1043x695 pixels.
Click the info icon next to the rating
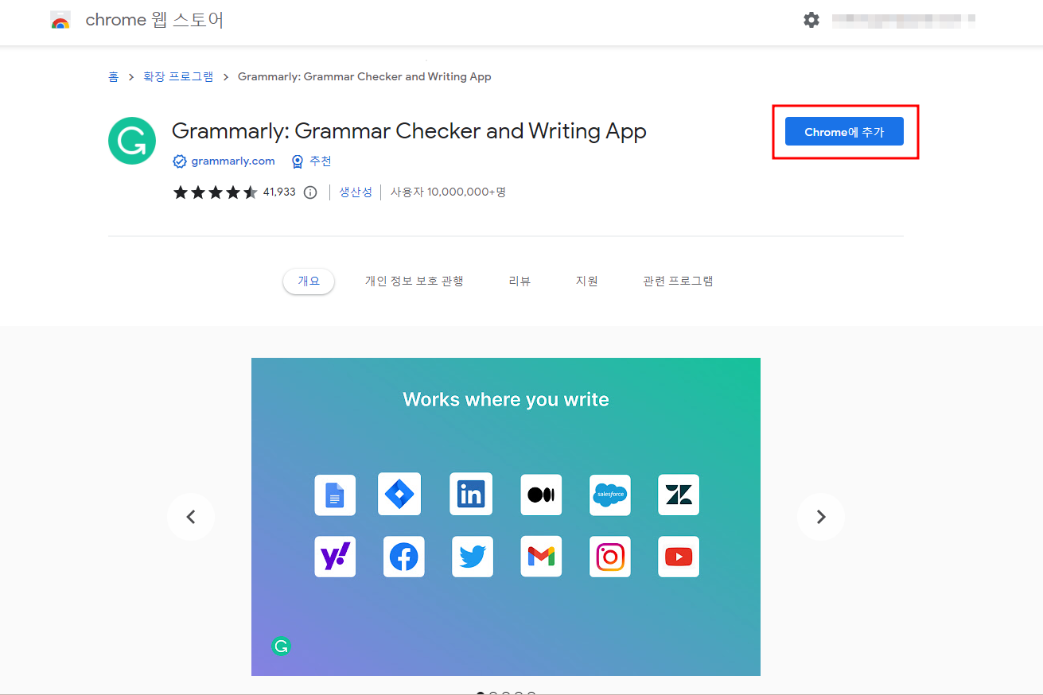pos(309,192)
